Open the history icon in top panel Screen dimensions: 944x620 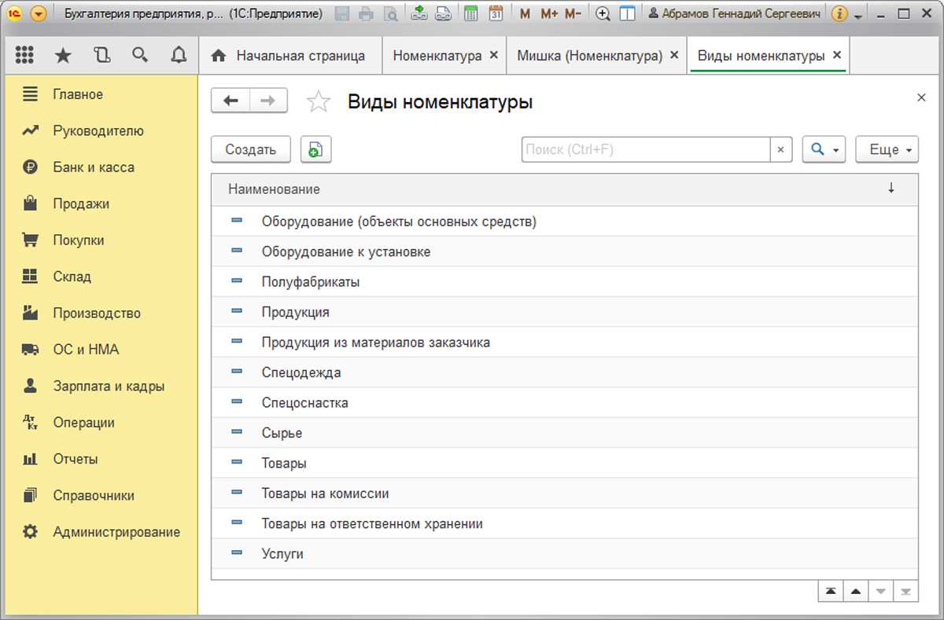point(101,55)
